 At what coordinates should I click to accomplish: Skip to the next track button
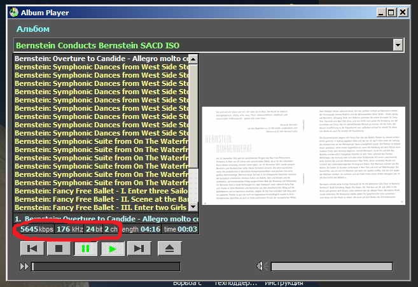click(x=139, y=249)
